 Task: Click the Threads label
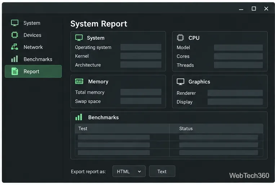pos(185,65)
